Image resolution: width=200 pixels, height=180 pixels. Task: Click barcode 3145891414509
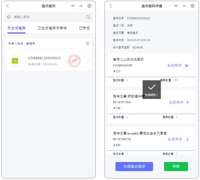123,65
